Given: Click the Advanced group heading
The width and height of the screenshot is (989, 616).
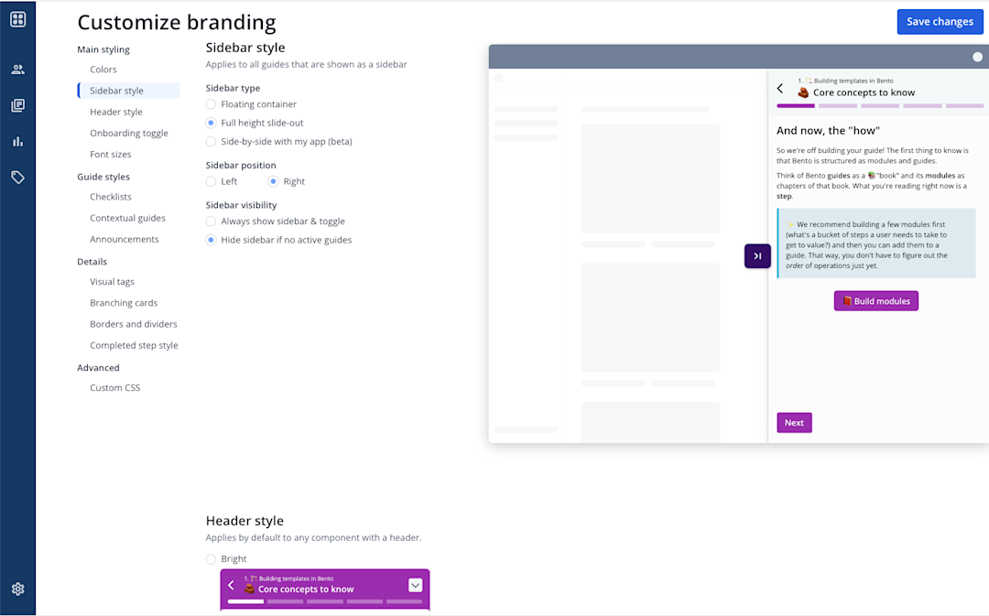Looking at the screenshot, I should click(98, 368).
